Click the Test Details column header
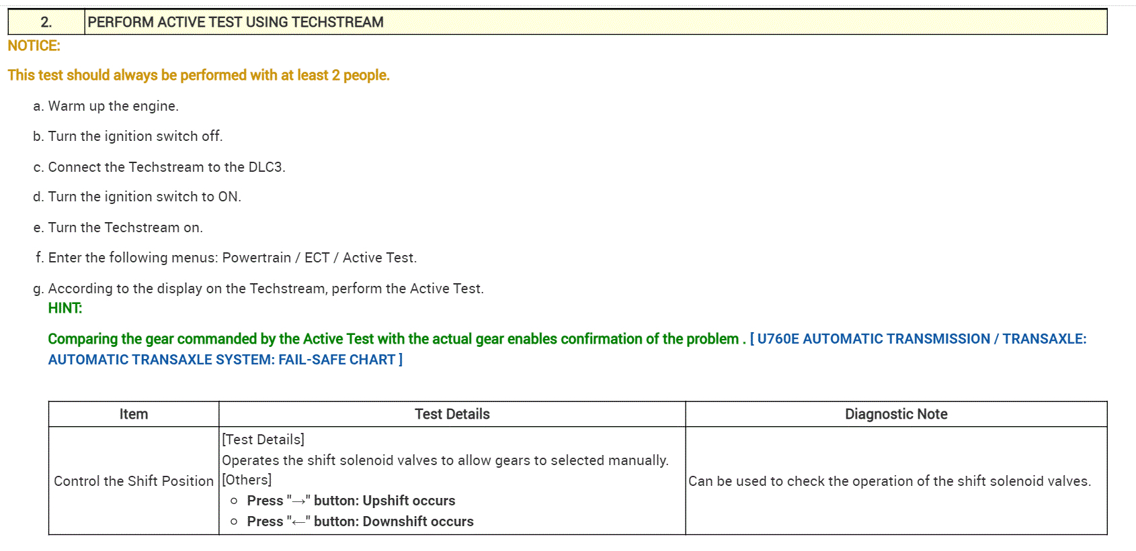1136x551 pixels. [452, 414]
